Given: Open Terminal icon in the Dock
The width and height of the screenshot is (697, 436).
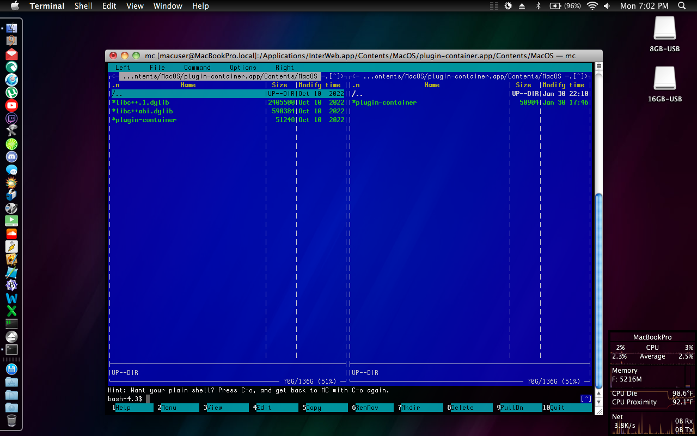Looking at the screenshot, I should 11,349.
